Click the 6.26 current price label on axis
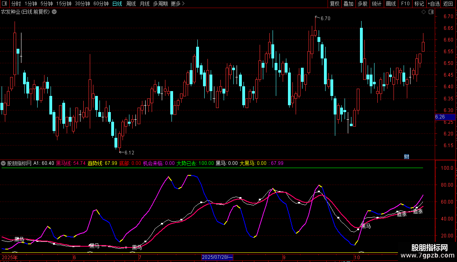 click(x=440, y=117)
